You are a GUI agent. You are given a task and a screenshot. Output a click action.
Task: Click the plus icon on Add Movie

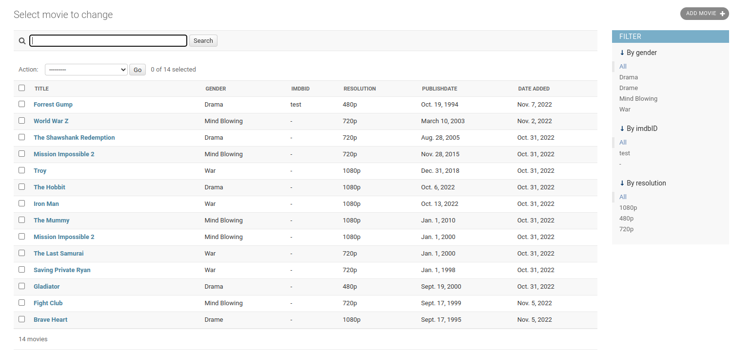click(x=723, y=14)
